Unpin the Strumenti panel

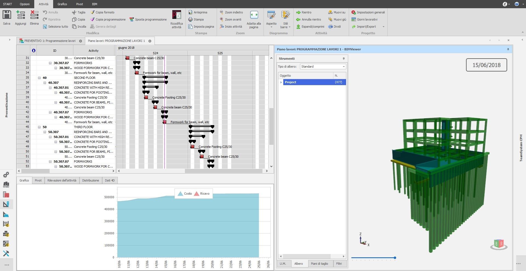tap(344, 58)
